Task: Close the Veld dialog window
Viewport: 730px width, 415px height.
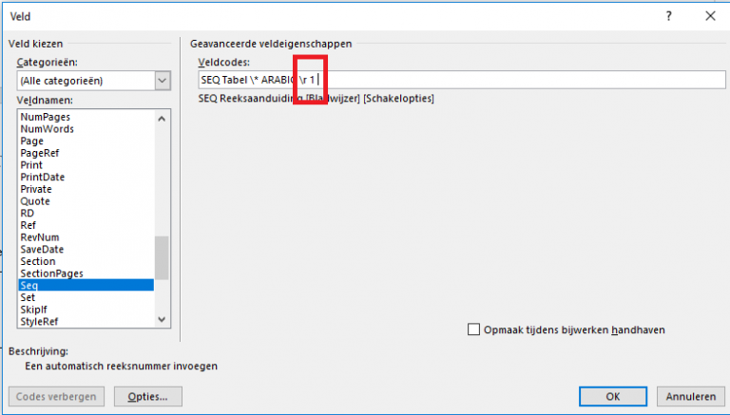Action: tap(709, 15)
